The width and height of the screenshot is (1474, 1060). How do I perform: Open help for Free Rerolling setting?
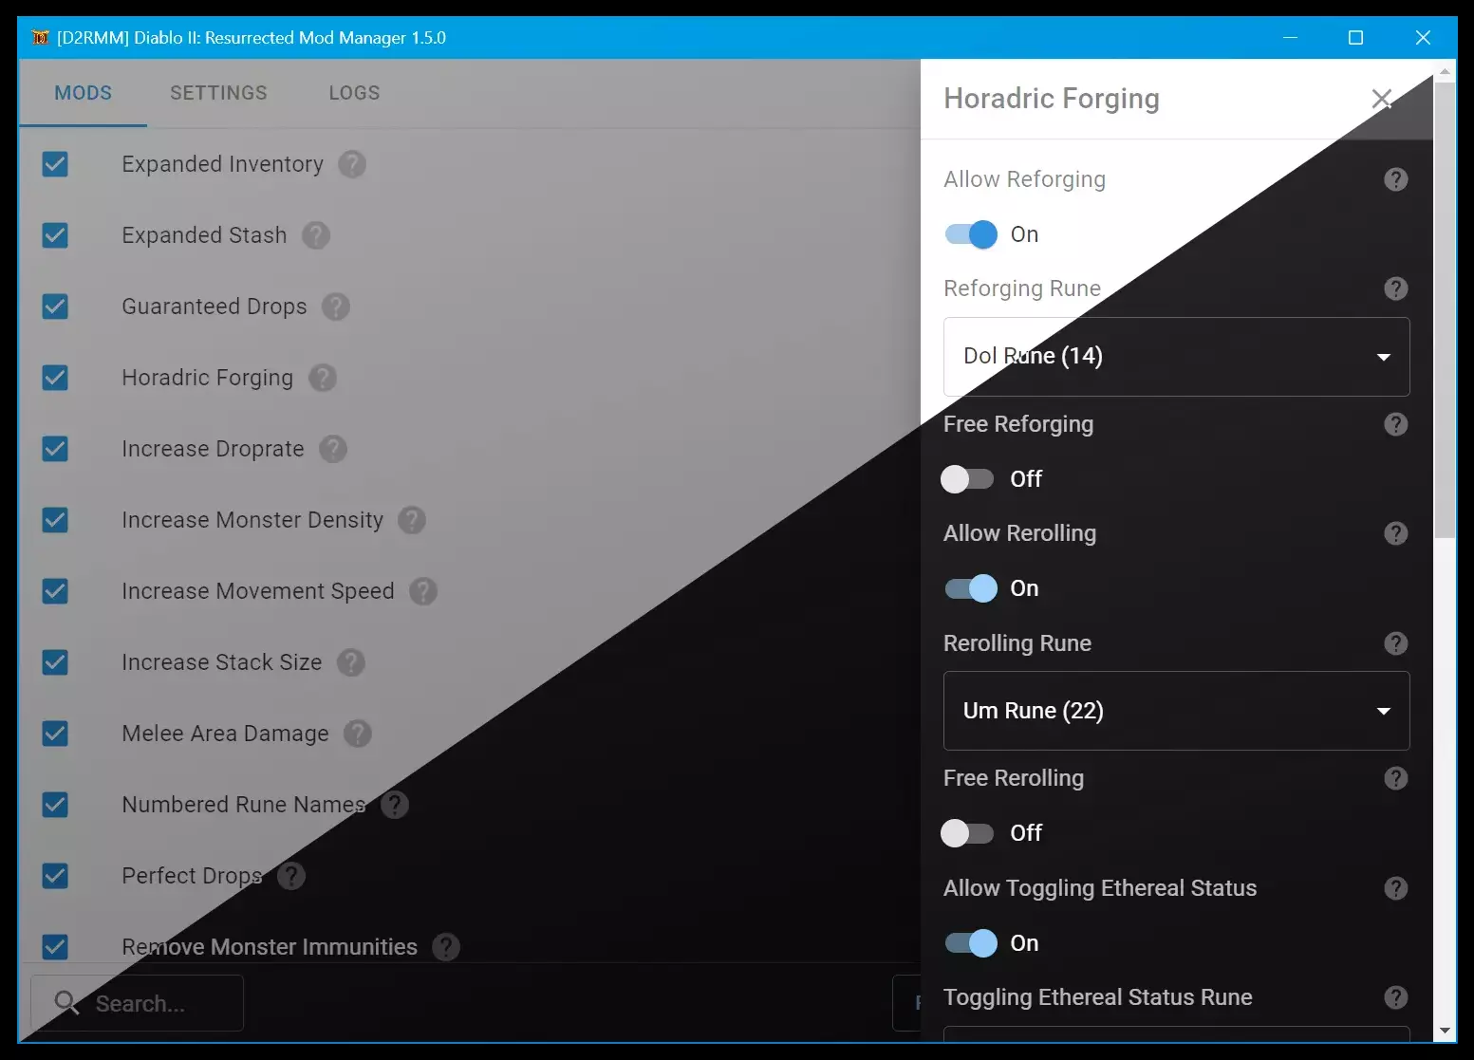point(1396,778)
